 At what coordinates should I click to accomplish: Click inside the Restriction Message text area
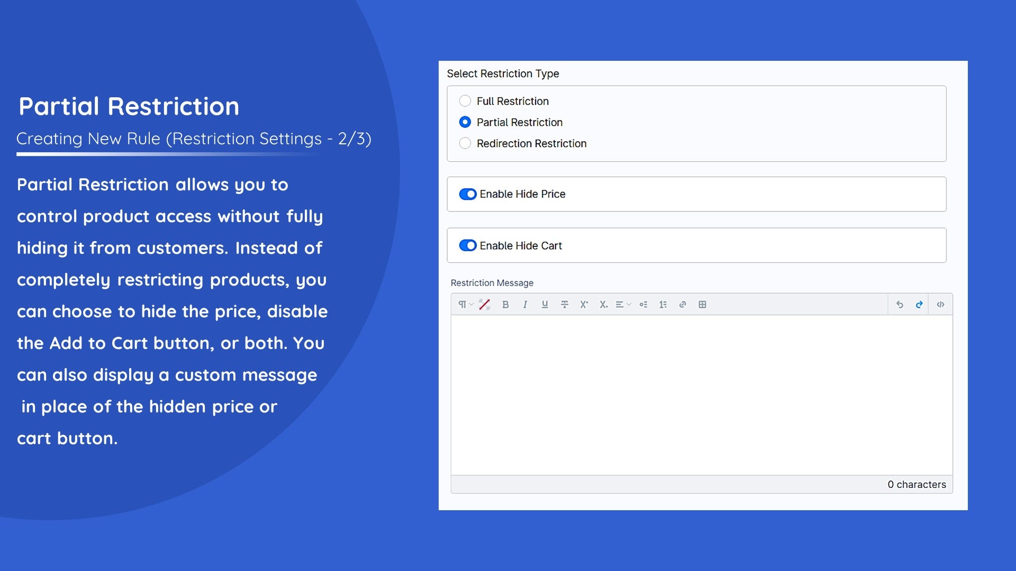(x=702, y=395)
